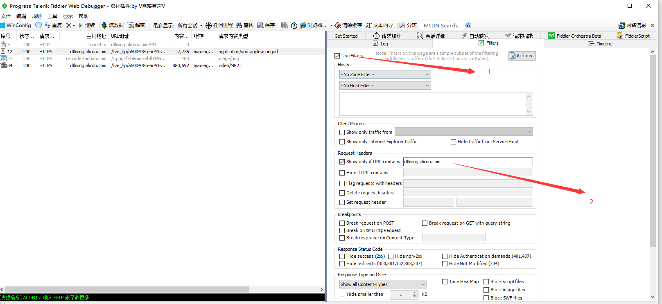This screenshot has height=304, width=662.
Task: Open the traffic-from process dropdown
Action: point(463,132)
